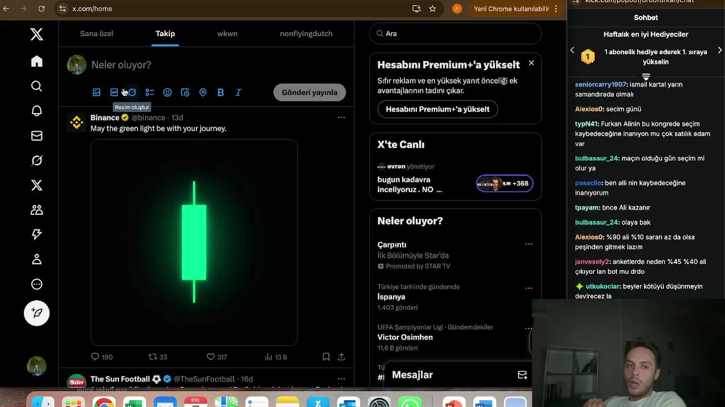Open X home via the logo icon
This screenshot has height=407, width=725.
pyautogui.click(x=37, y=34)
